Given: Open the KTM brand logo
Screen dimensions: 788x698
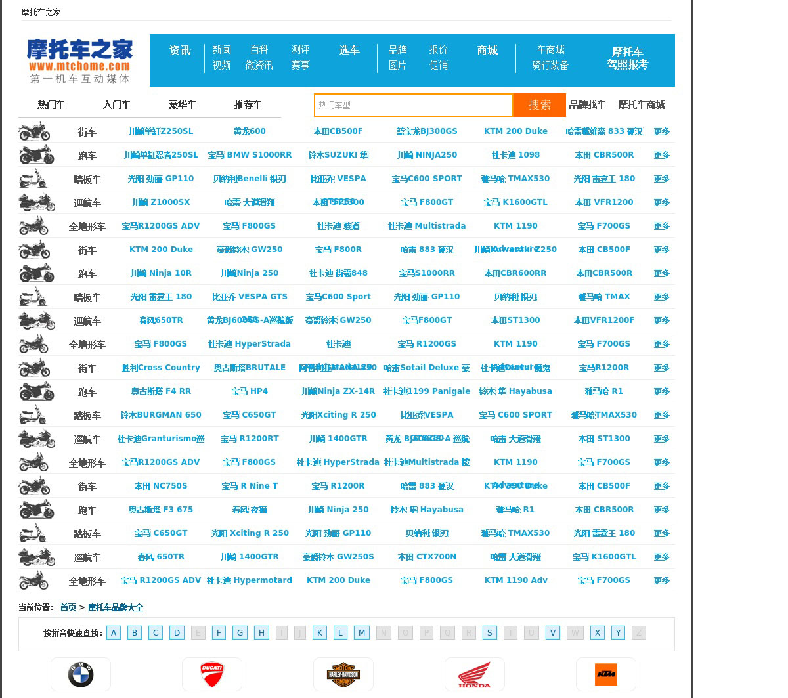Looking at the screenshot, I should pyautogui.click(x=605, y=674).
